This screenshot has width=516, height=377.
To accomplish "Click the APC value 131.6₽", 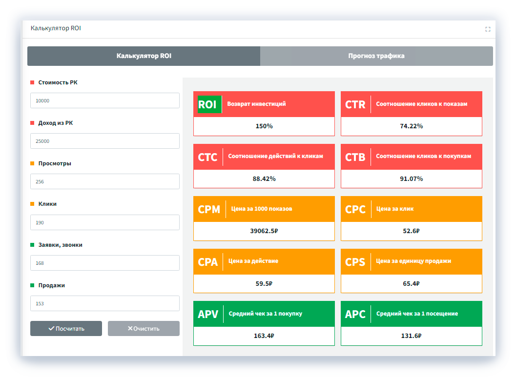I will click(411, 336).
